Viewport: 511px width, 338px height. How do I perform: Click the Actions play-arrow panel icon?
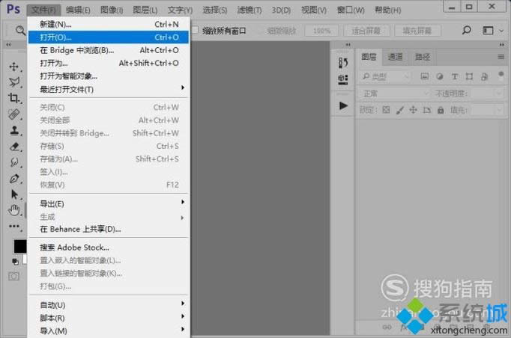point(343,105)
